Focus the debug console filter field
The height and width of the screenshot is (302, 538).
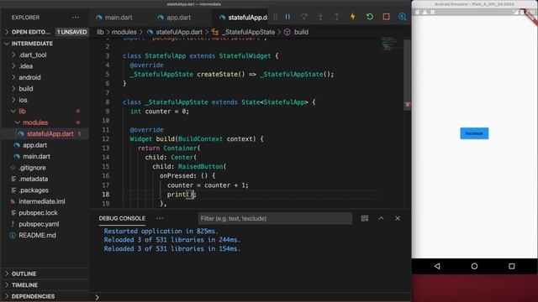click(275, 218)
